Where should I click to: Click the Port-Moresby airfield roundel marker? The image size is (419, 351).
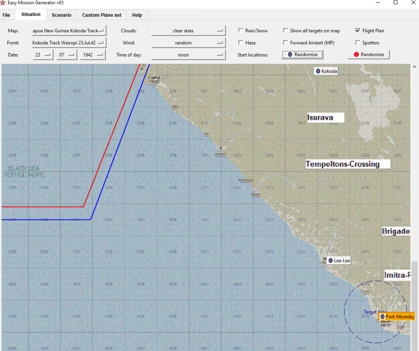pos(382,316)
